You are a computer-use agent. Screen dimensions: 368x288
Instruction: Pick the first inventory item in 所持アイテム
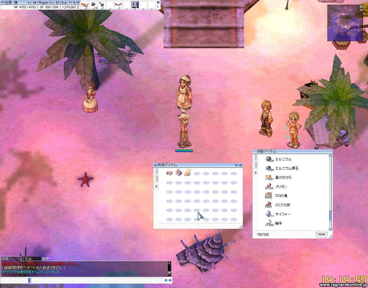(170, 173)
